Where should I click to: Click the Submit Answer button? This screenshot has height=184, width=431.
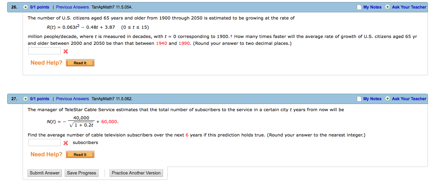coord(45,173)
